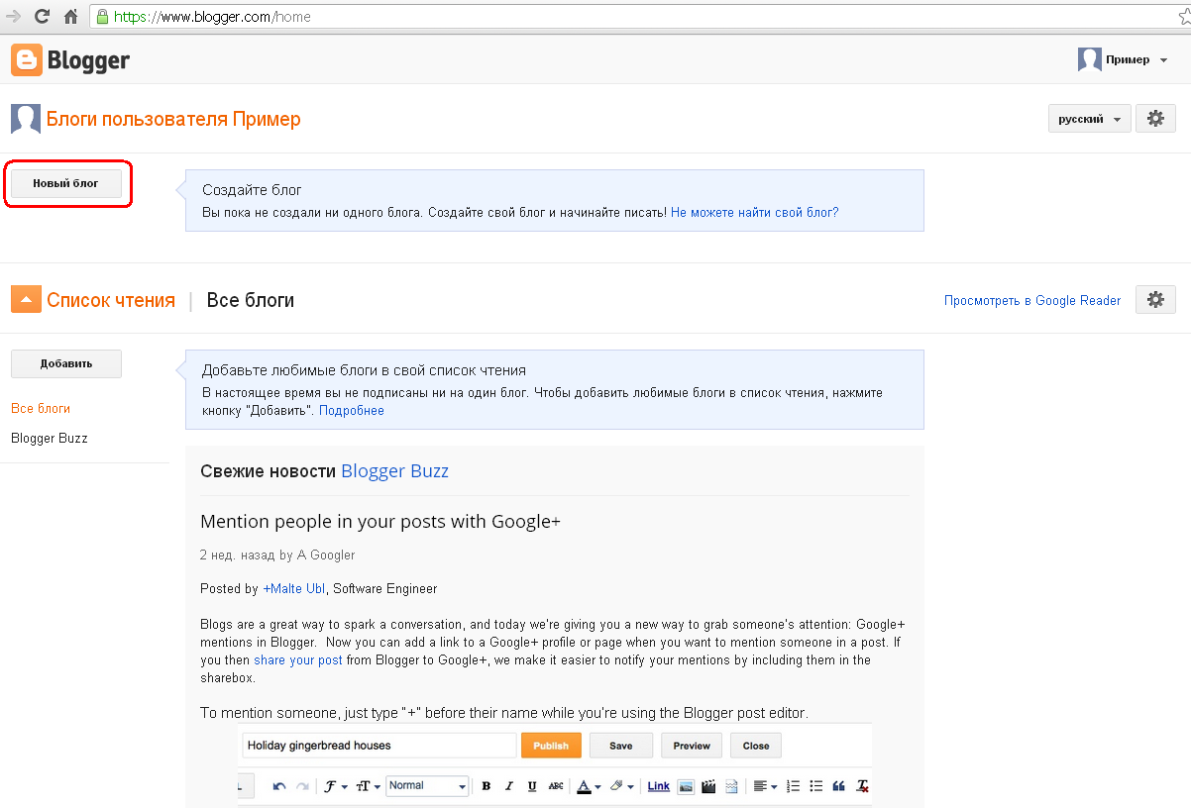The height and width of the screenshot is (808, 1191).
Task: Click Все блоги heading next to Список чтения
Action: point(251,300)
